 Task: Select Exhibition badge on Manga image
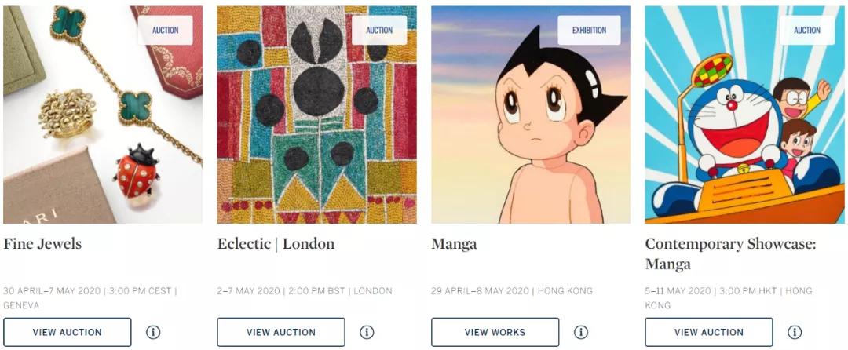pos(589,31)
